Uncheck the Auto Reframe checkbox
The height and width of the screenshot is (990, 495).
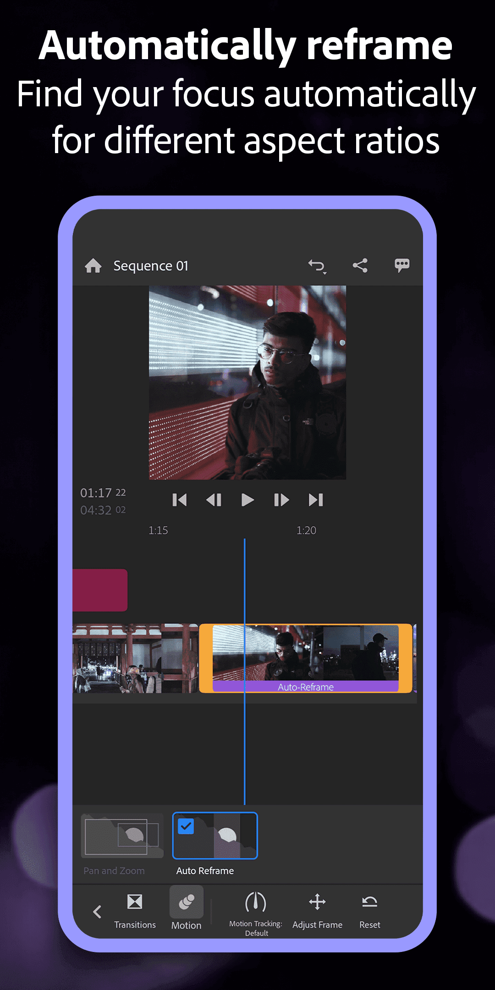point(186,826)
